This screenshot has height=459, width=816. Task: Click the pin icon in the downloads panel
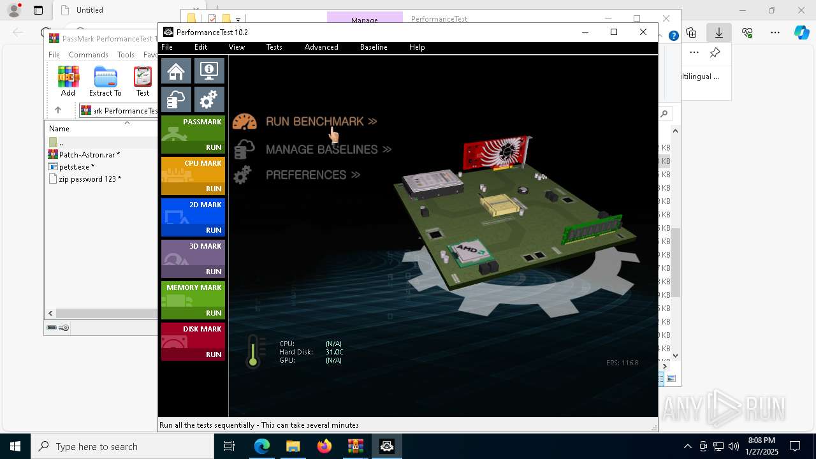pyautogui.click(x=715, y=53)
